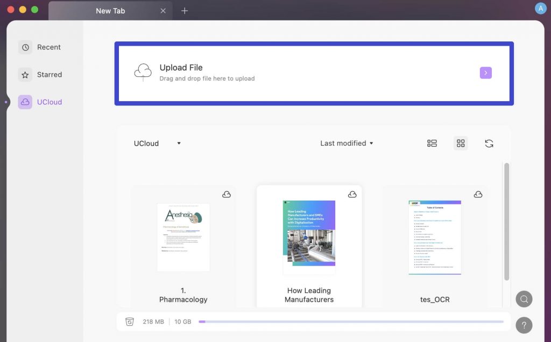Open the UCloud sidebar section

pyautogui.click(x=48, y=102)
